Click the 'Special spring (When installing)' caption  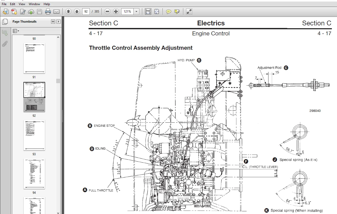(x=297, y=211)
